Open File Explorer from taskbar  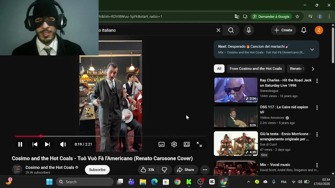[143, 182]
